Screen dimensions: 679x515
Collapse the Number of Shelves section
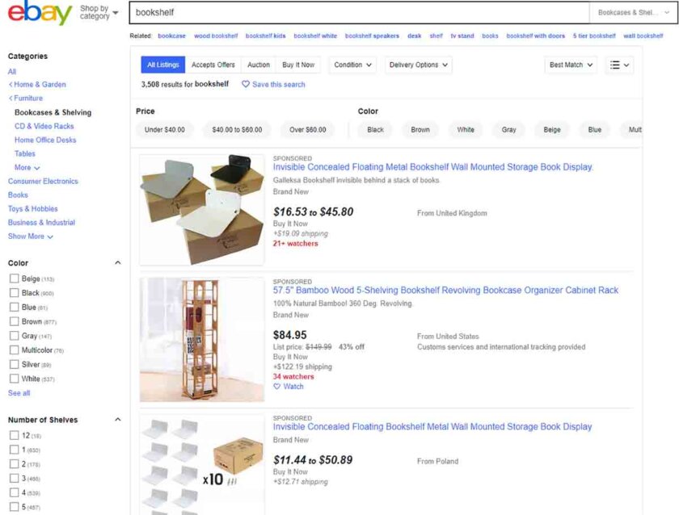pyautogui.click(x=117, y=420)
